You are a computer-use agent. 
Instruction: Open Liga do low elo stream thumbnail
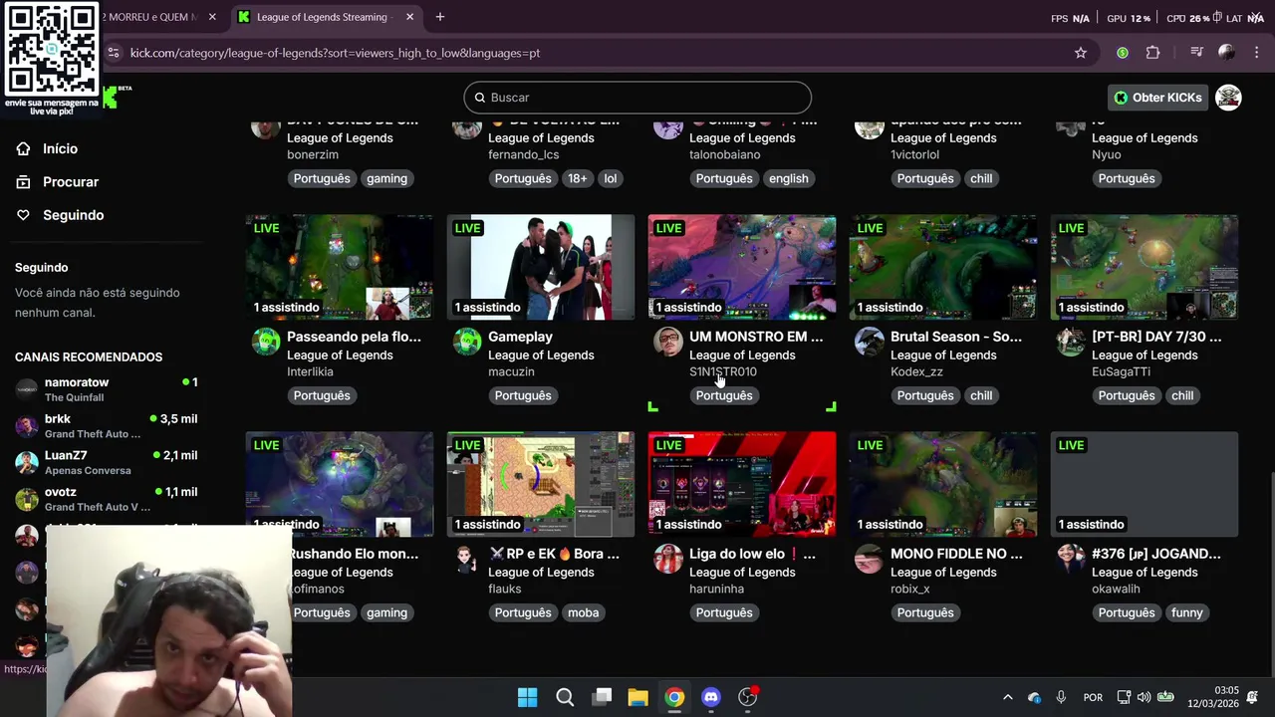coord(742,484)
